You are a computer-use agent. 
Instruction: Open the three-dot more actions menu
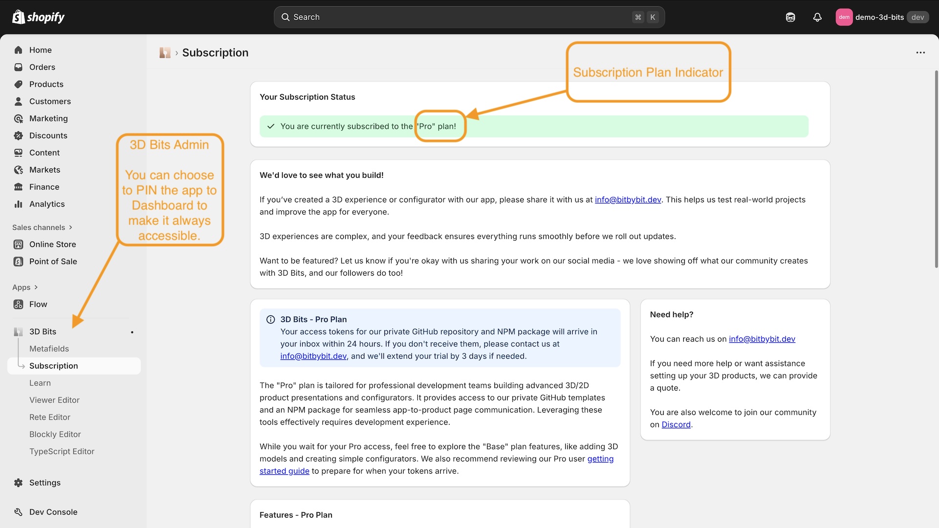coord(920,53)
